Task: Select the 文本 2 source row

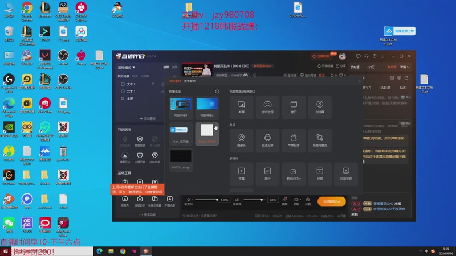Action: point(142,84)
